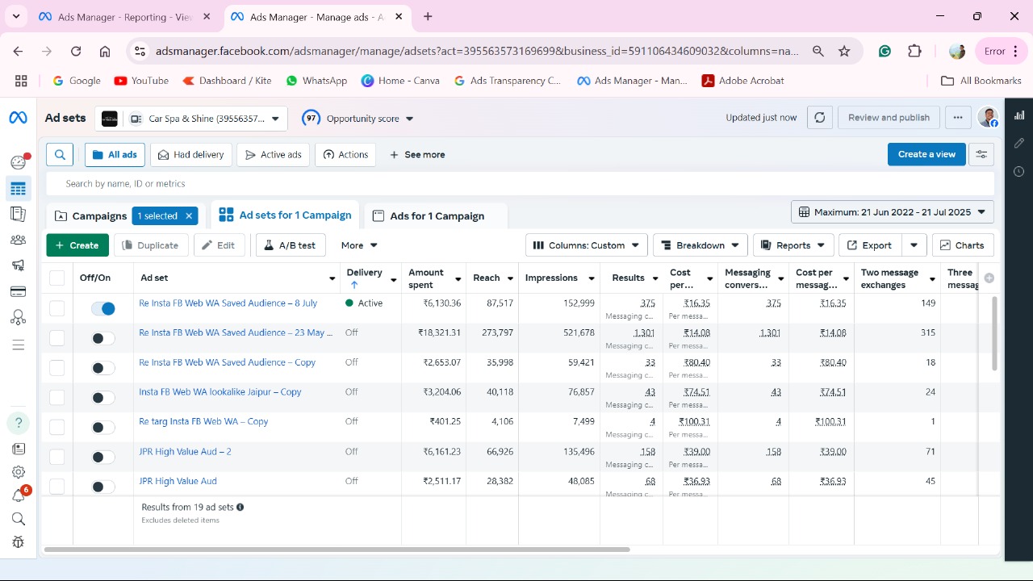This screenshot has width=1033, height=581.
Task: Click the add column plus icon
Action: tap(989, 278)
